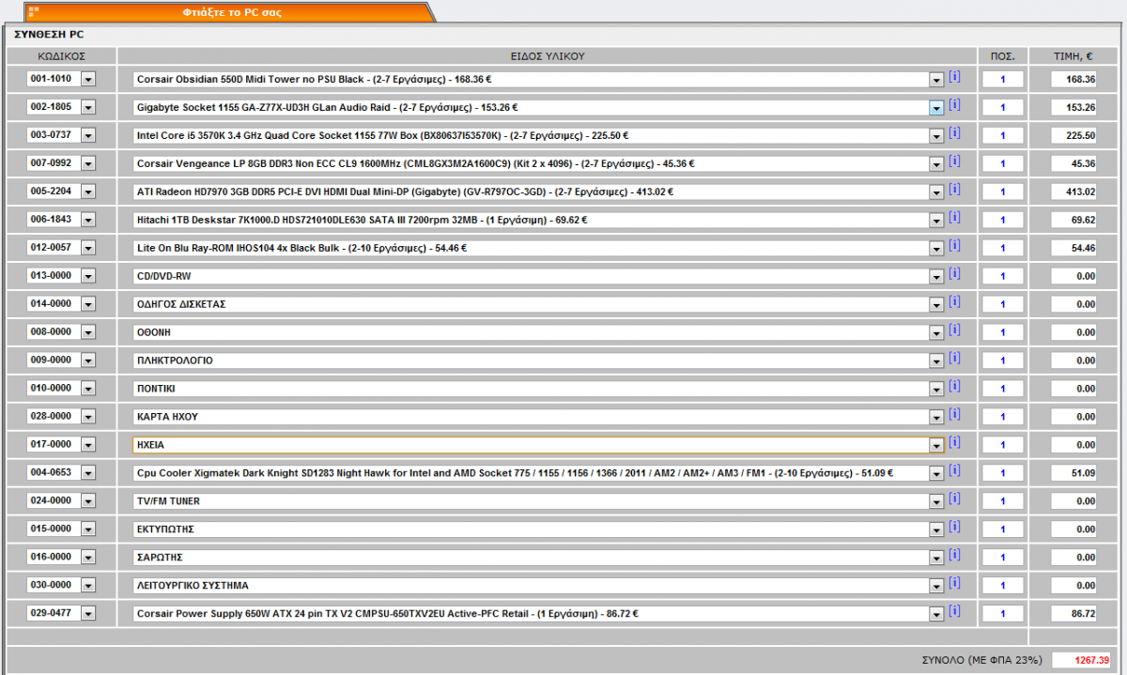This screenshot has height=675, width=1127.
Task: Open code dropdown showing 029-0477
Action: pos(88,614)
